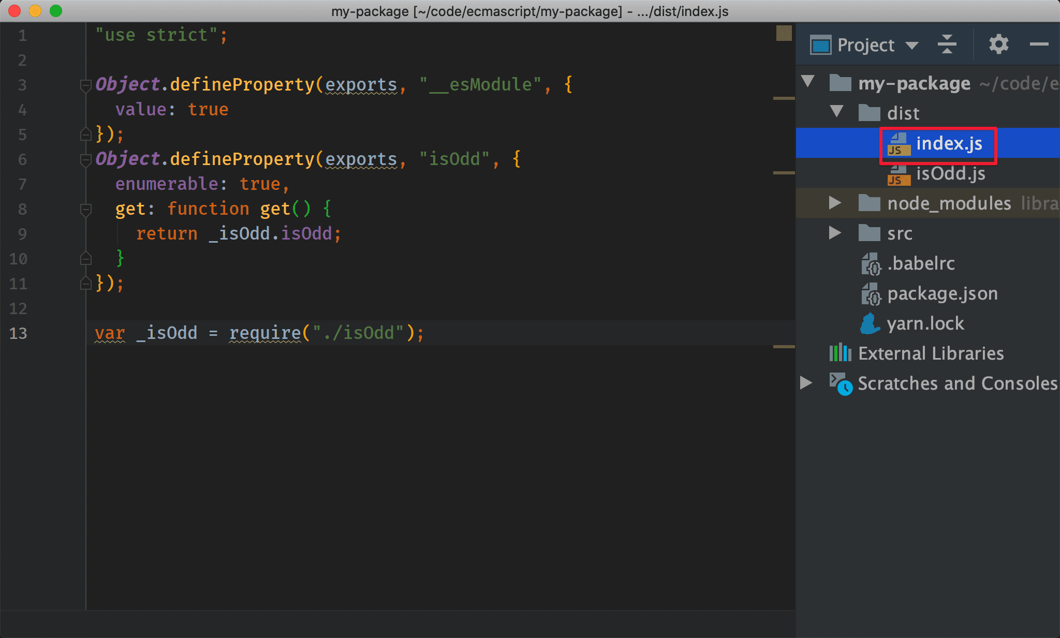Screen dimensions: 1060x638
Task: Click the fold end marker at line 10
Action: coord(86,258)
